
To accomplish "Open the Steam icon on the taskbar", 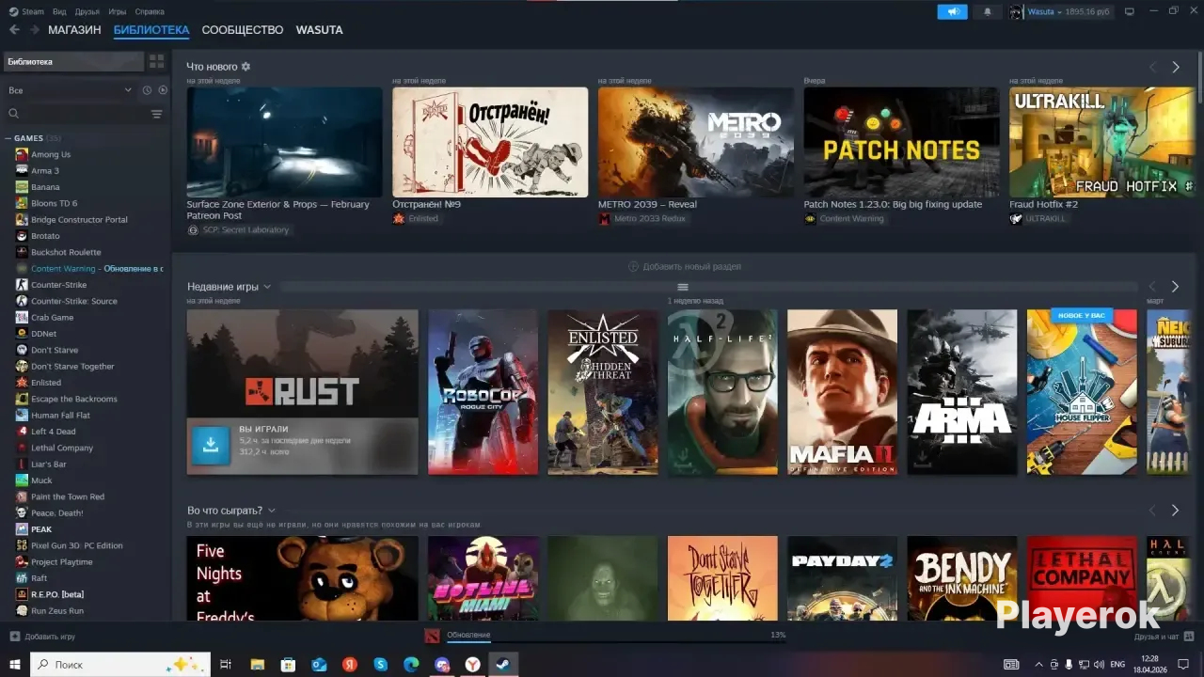I will 502,665.
